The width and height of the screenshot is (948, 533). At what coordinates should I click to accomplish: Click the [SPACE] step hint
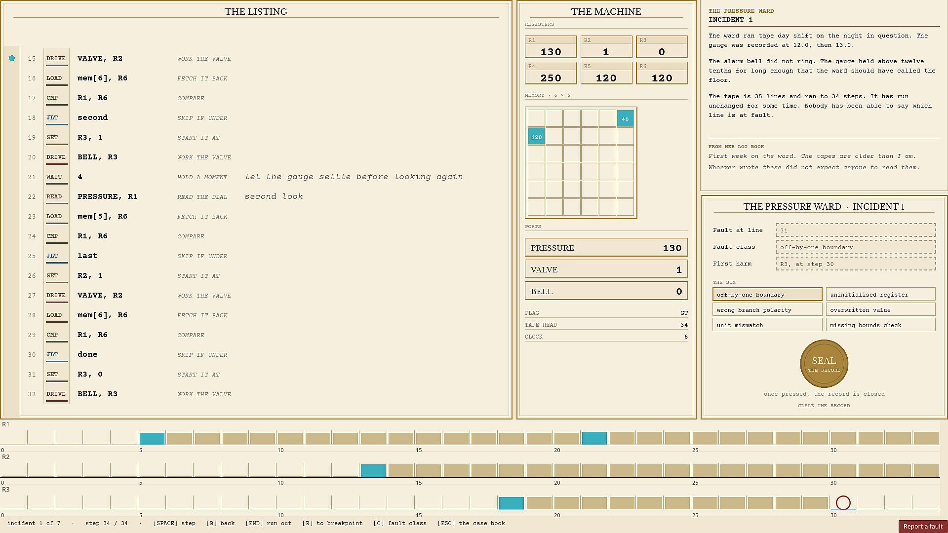(174, 523)
